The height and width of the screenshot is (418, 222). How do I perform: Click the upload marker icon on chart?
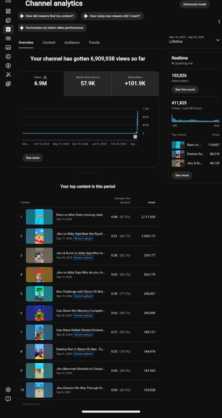tap(135, 137)
